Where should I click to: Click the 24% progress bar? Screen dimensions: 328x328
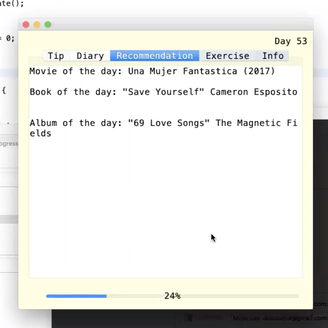[x=173, y=296]
